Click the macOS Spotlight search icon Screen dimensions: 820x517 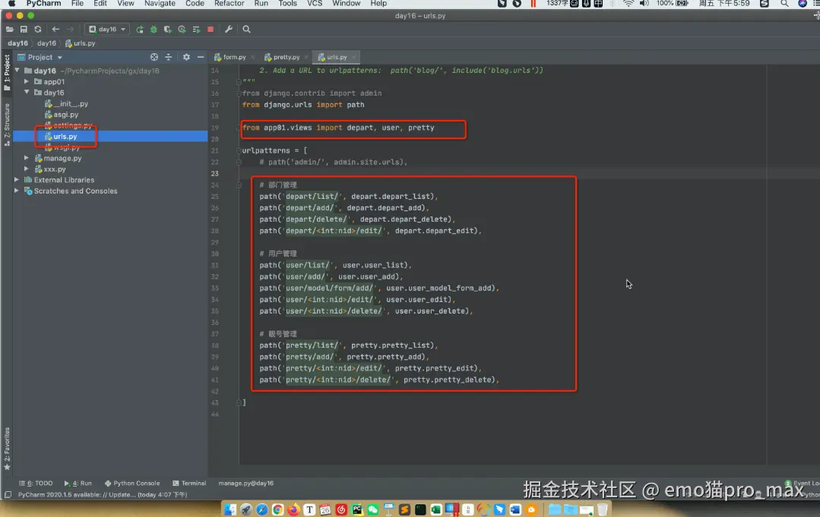click(x=784, y=3)
